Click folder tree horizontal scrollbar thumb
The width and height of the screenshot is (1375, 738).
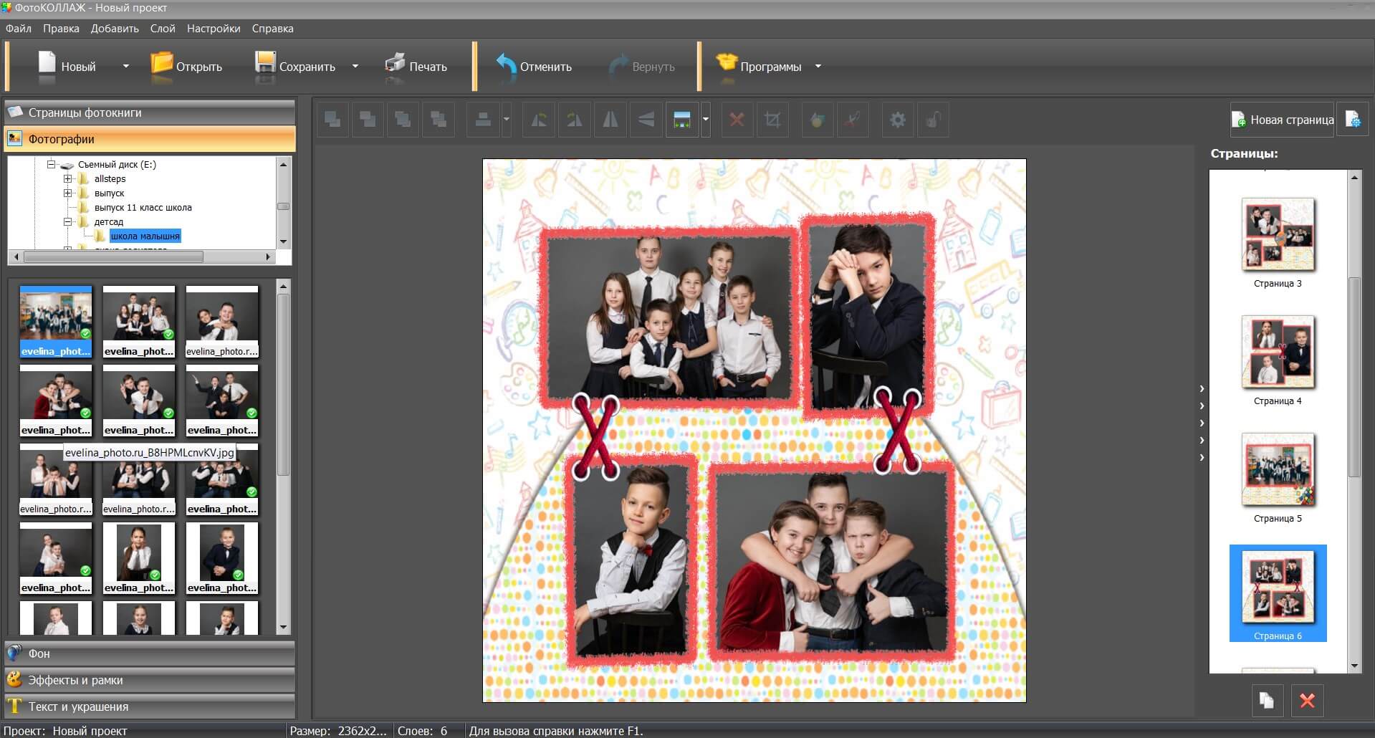pyautogui.click(x=114, y=257)
